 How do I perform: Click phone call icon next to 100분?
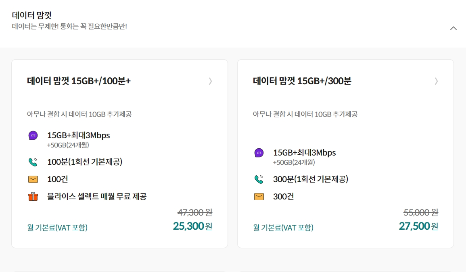(33, 162)
